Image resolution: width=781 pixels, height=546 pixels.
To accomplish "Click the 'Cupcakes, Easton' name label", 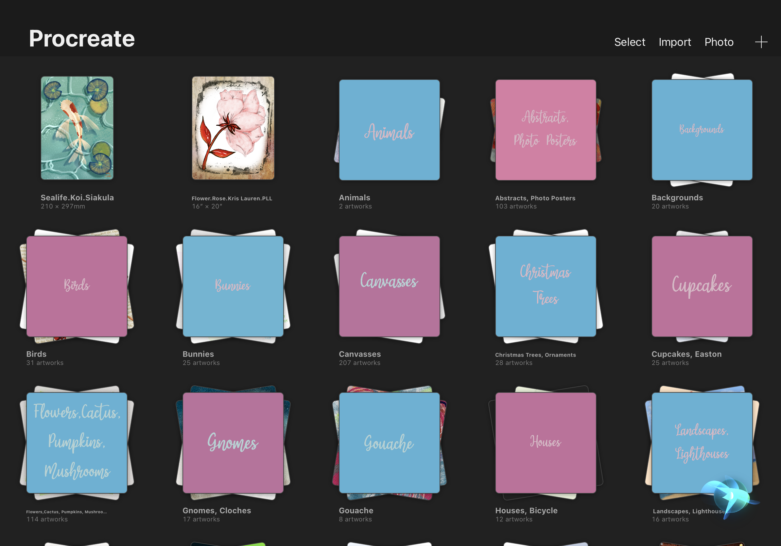I will pos(686,354).
